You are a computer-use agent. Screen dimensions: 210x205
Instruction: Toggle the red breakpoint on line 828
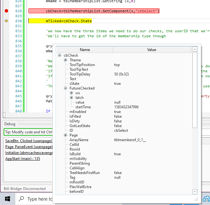6,11
